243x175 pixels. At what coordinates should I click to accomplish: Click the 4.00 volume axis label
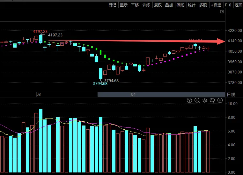tap(232, 145)
